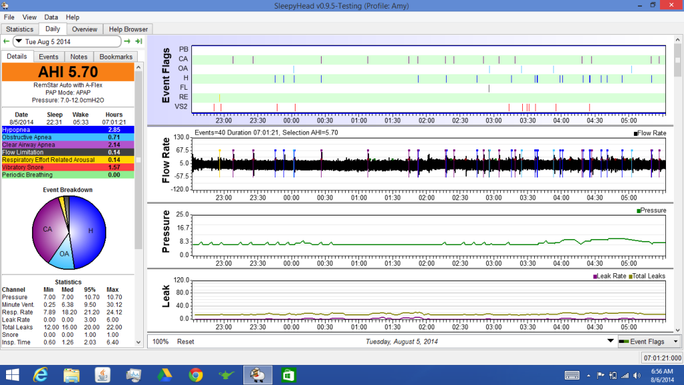Switch to the Overview tab
Screen dimensions: 684x385
(85, 29)
